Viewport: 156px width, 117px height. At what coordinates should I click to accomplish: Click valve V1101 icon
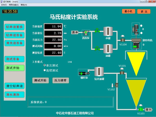[122, 71]
